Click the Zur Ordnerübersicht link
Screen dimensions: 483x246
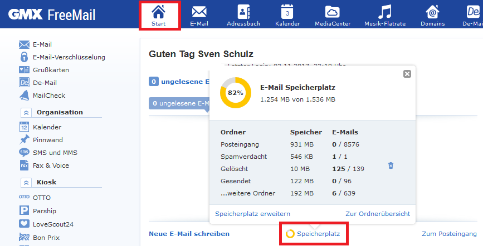pos(377,213)
